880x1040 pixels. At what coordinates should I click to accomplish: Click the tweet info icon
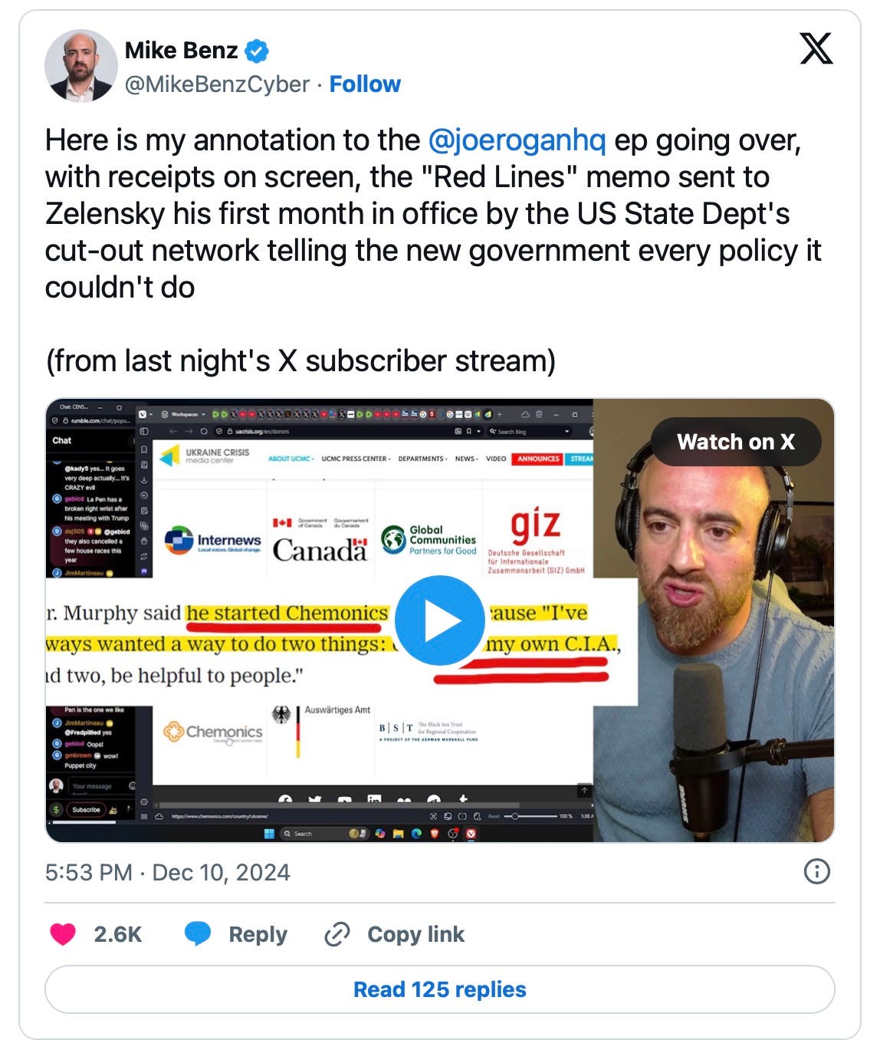click(x=816, y=872)
